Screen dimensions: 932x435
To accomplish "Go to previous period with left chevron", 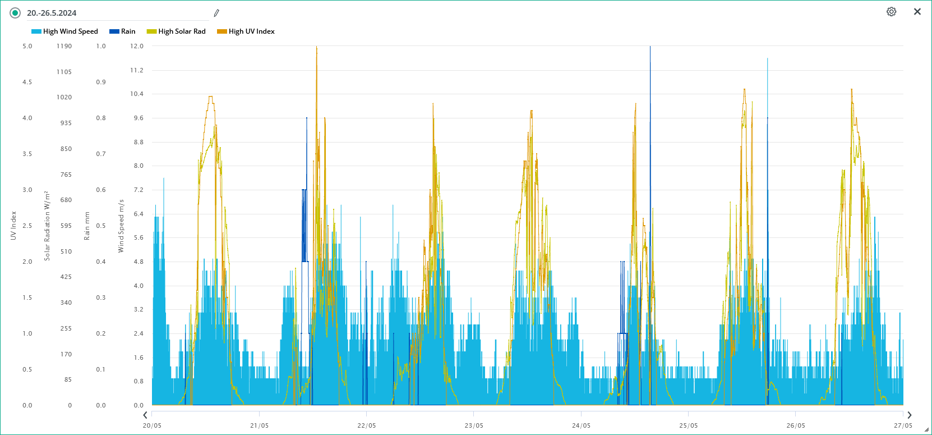I will pyautogui.click(x=145, y=415).
